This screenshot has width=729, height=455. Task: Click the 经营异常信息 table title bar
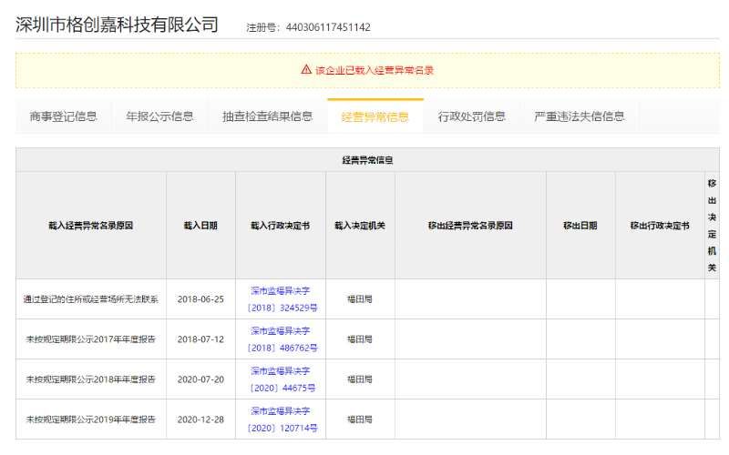point(367,159)
